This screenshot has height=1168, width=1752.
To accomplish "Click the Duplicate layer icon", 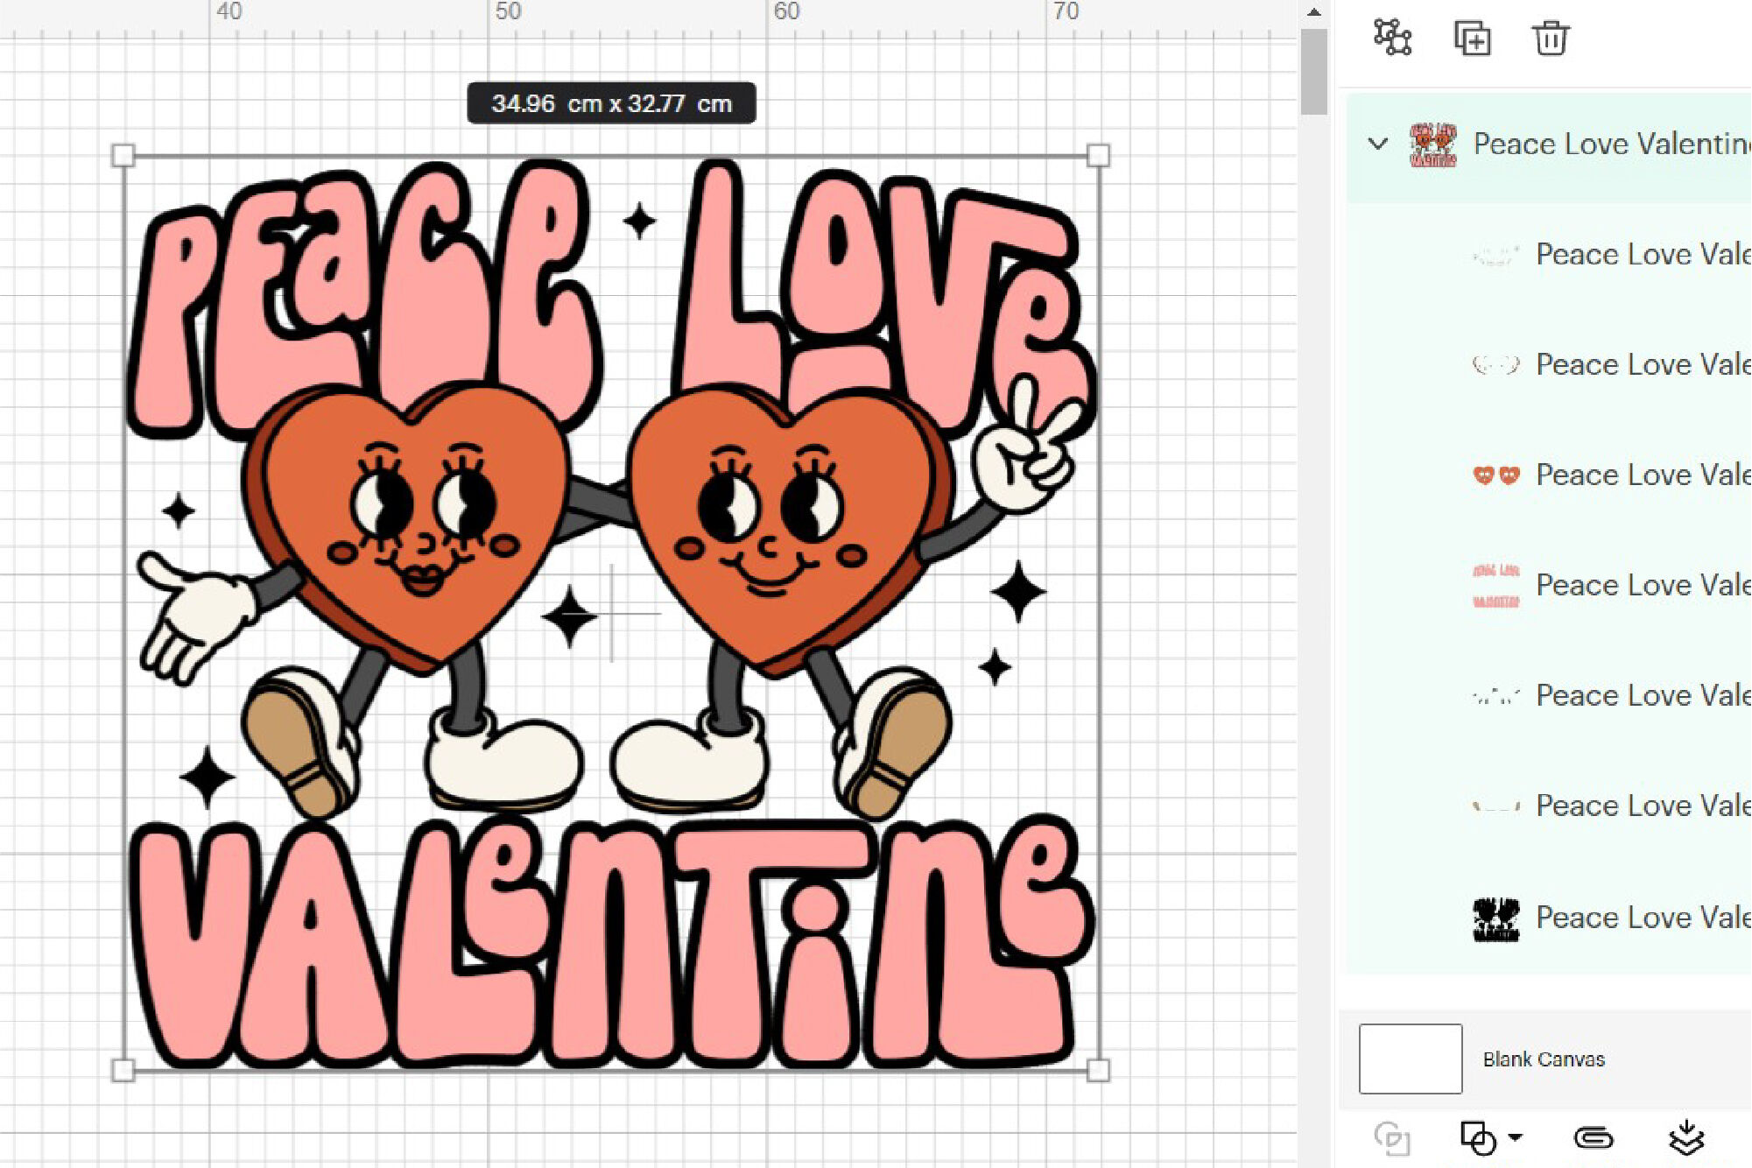I will click(x=1472, y=39).
